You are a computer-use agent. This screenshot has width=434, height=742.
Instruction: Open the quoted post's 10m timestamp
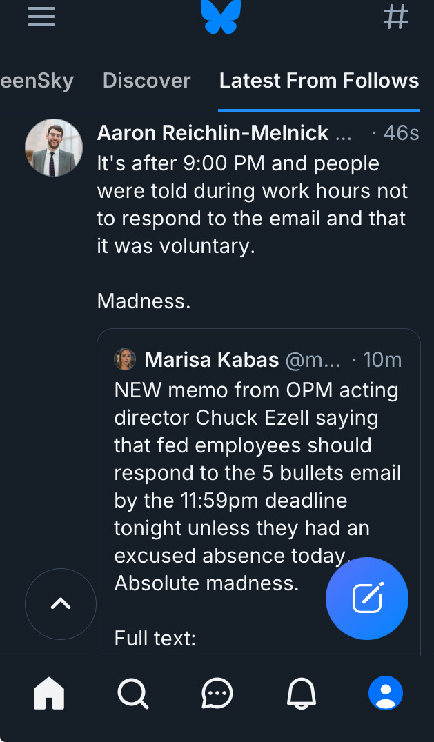(x=382, y=359)
